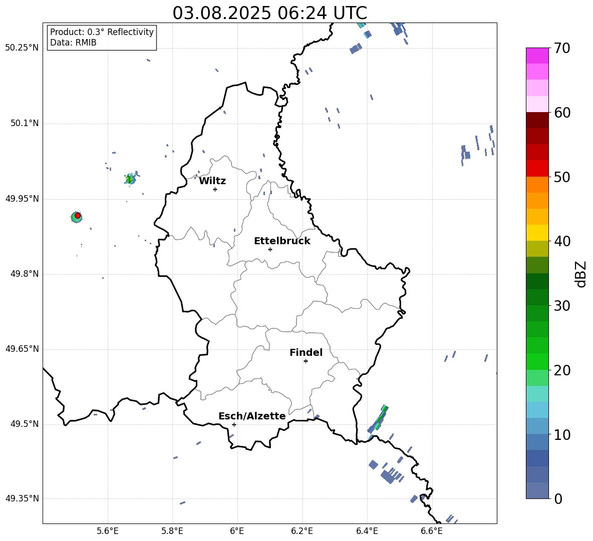This screenshot has width=593, height=541.
Task: Click the colorbar tick label 40
Action: pos(562,241)
